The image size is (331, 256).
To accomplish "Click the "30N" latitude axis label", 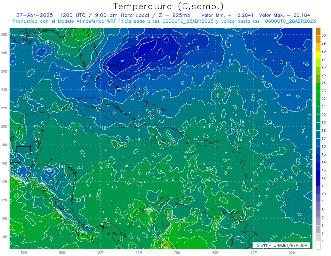I will pos(4,35).
